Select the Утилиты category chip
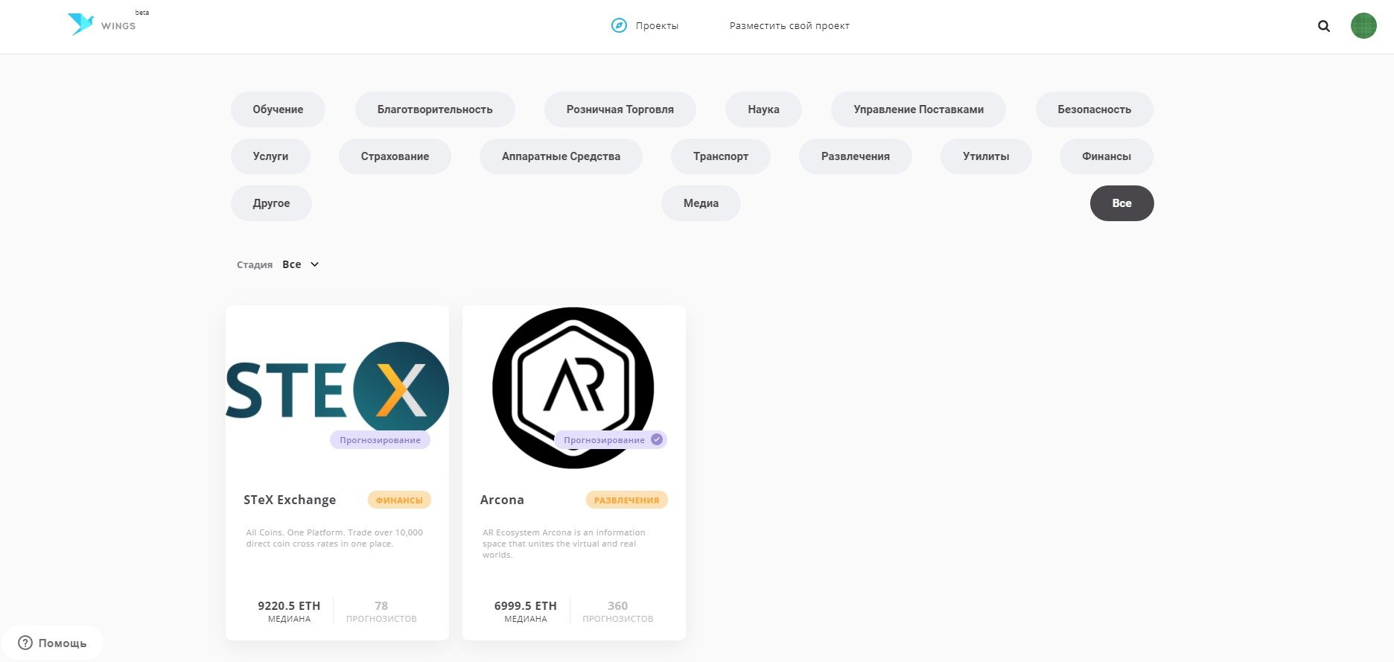Screen dimensions: 1394x662 [x=986, y=156]
